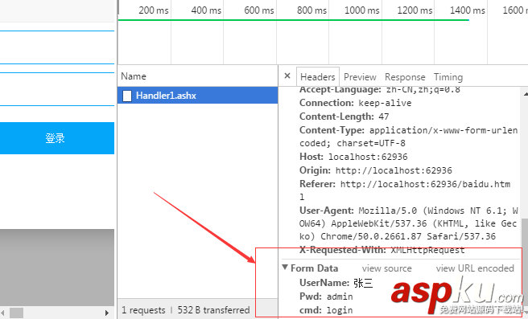Click the 200 ms timeline marker

[x=153, y=10]
